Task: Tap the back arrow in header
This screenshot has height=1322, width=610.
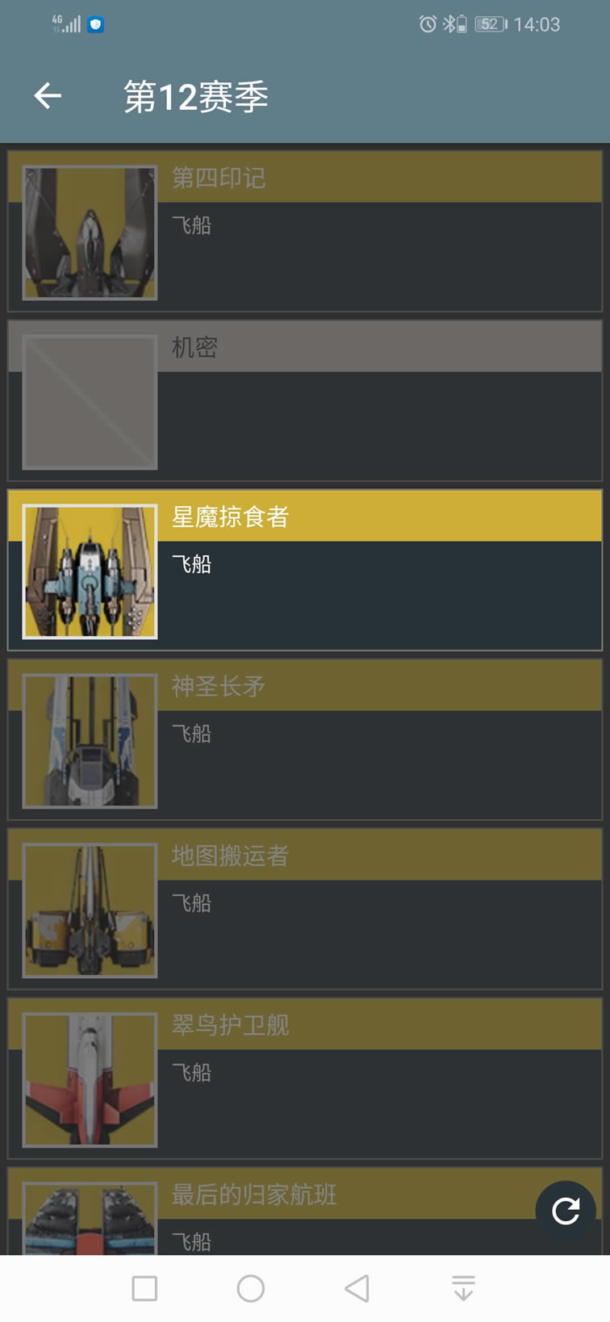Action: tap(48, 96)
